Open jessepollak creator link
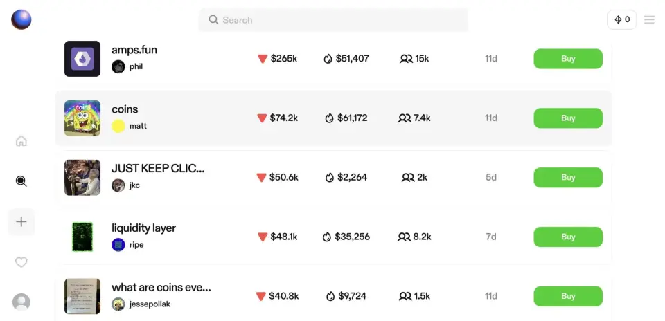Screen dimensions: 665x321 click(149, 304)
